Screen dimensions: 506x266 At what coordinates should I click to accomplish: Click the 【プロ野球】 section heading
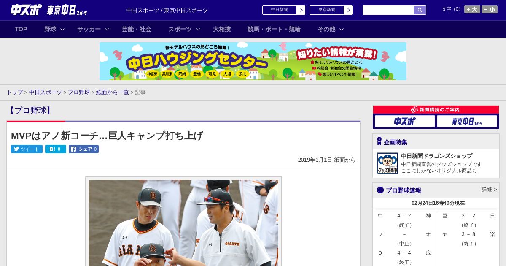[30, 111]
